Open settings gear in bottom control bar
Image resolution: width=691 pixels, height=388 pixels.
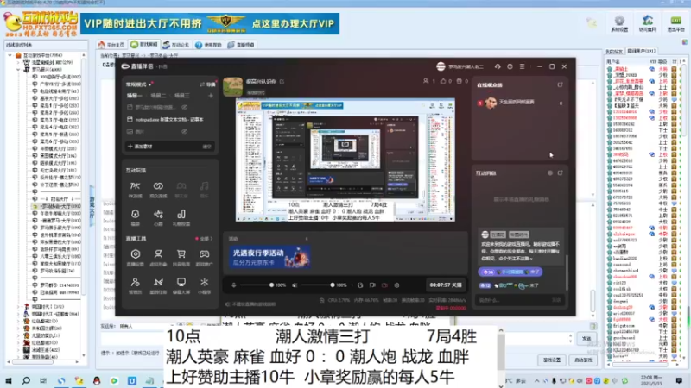tap(396, 285)
